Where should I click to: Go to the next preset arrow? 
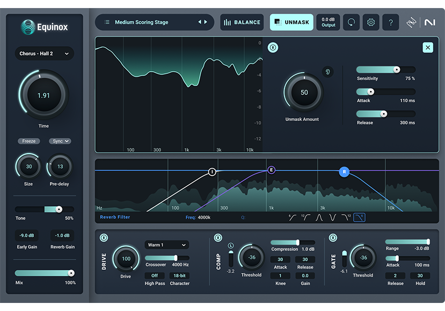click(x=206, y=22)
